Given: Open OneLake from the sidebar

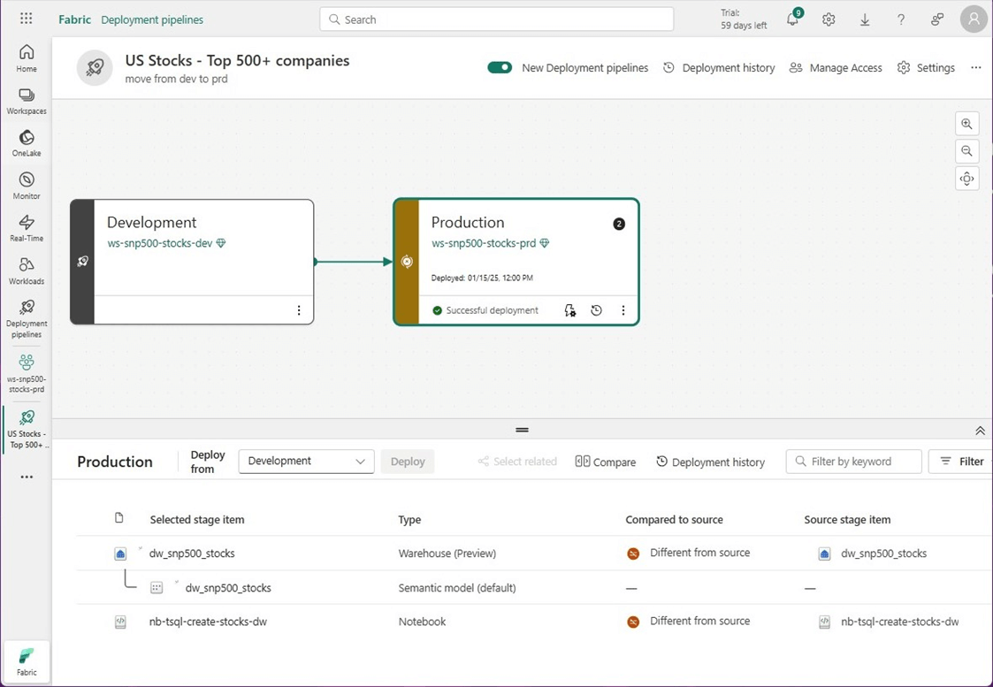Looking at the screenshot, I should 27,142.
